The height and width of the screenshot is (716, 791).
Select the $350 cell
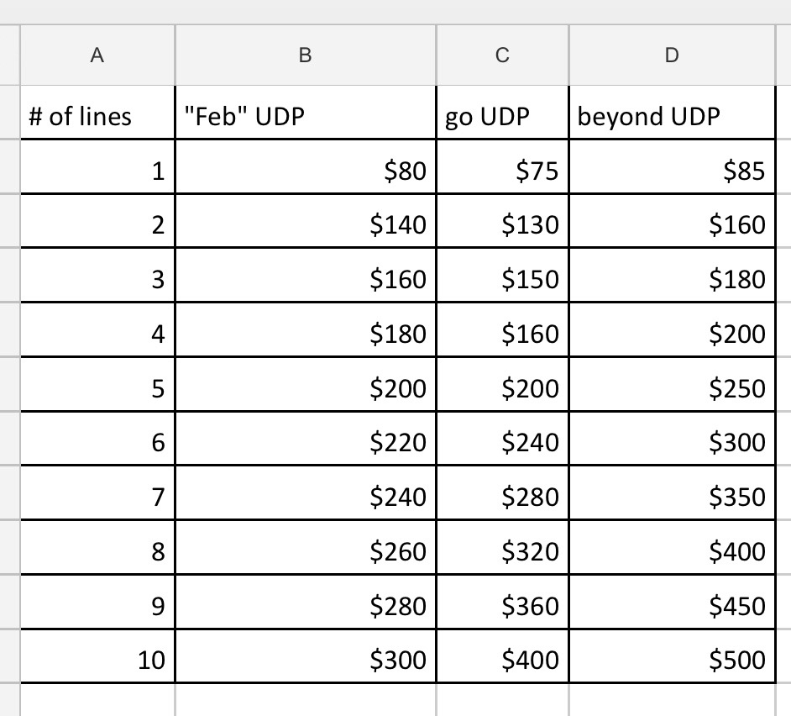click(671, 497)
